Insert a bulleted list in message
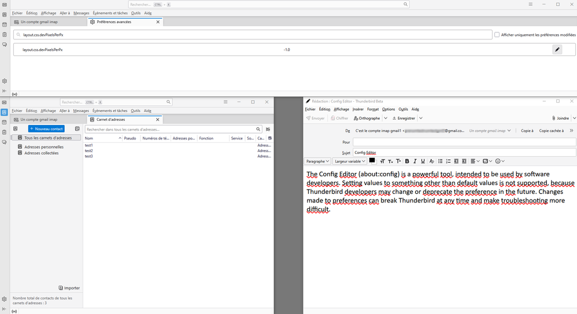This screenshot has width=577, height=314. point(440,161)
